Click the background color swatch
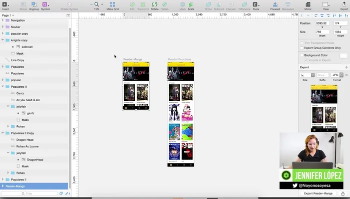Screen dimensions: 350x199 (x=343, y=55)
